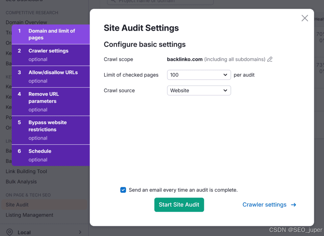Select step 2 Crawler settings
The image size is (324, 236).
tap(51, 55)
